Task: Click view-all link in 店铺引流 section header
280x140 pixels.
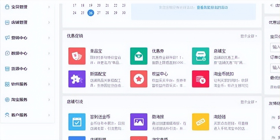Action: [x=248, y=102]
